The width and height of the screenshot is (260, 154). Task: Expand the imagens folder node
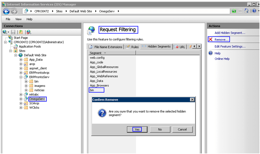[26, 86]
